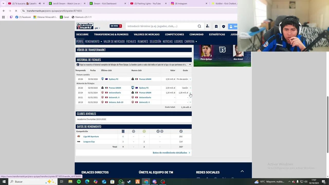Image resolution: width=329 pixels, height=185 pixels.
Task: Expand the fichajes history info text
Action: coord(190,65)
